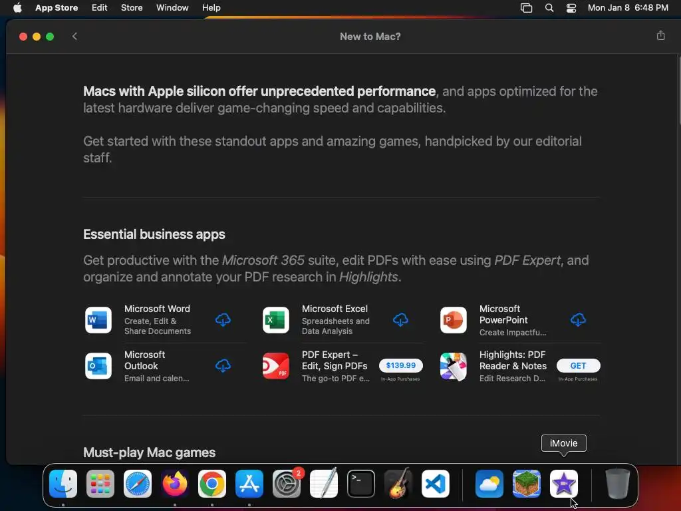Open the Microsoft Word title link
The height and width of the screenshot is (511, 681).
click(x=157, y=309)
